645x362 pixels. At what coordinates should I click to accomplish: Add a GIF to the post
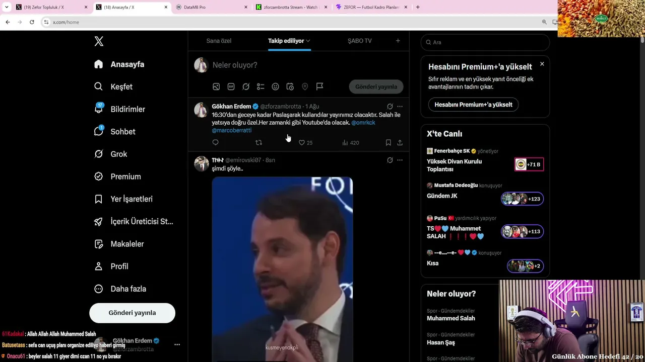coord(231,86)
